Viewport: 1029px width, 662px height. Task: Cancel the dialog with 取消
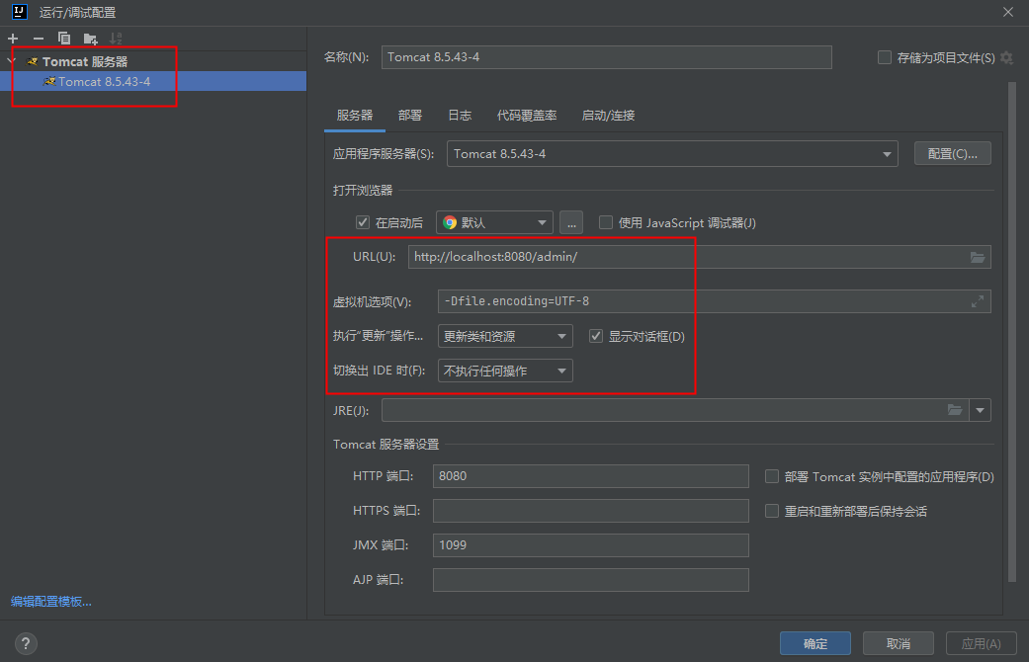tap(898, 643)
